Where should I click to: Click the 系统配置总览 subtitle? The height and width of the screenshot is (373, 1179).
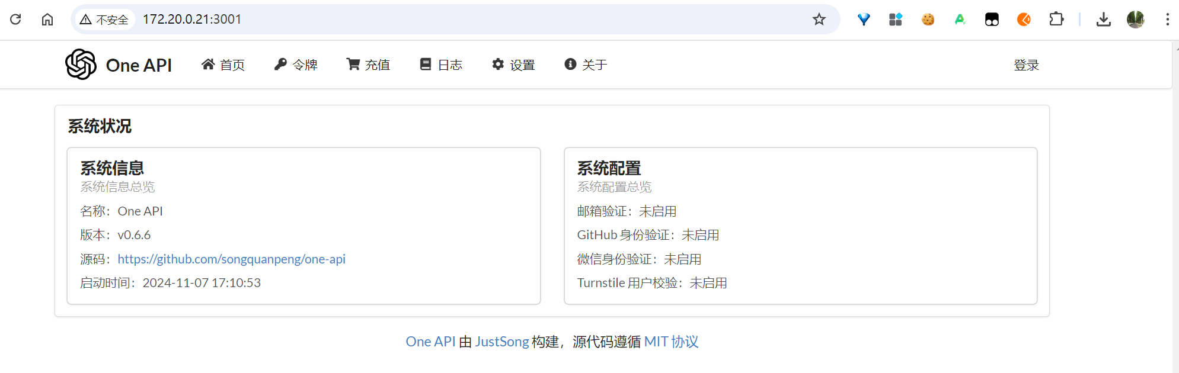click(614, 187)
